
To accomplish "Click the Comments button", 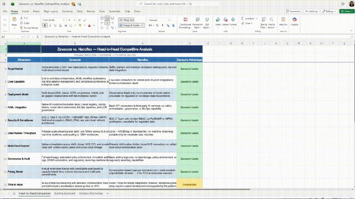I will 293,11.
